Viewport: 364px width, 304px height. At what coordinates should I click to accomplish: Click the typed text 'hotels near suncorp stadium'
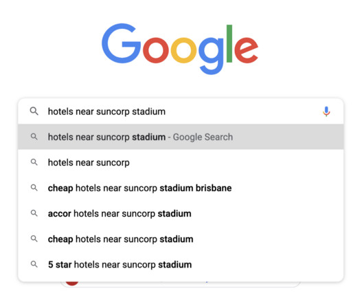[106, 111]
